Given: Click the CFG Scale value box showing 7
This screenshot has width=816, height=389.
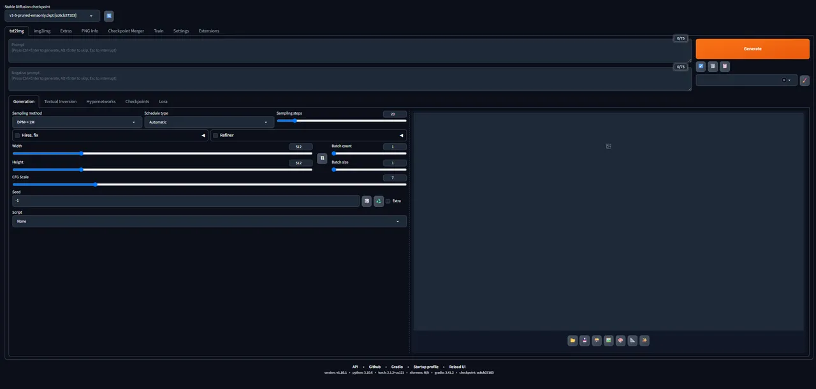Looking at the screenshot, I should click(x=395, y=178).
